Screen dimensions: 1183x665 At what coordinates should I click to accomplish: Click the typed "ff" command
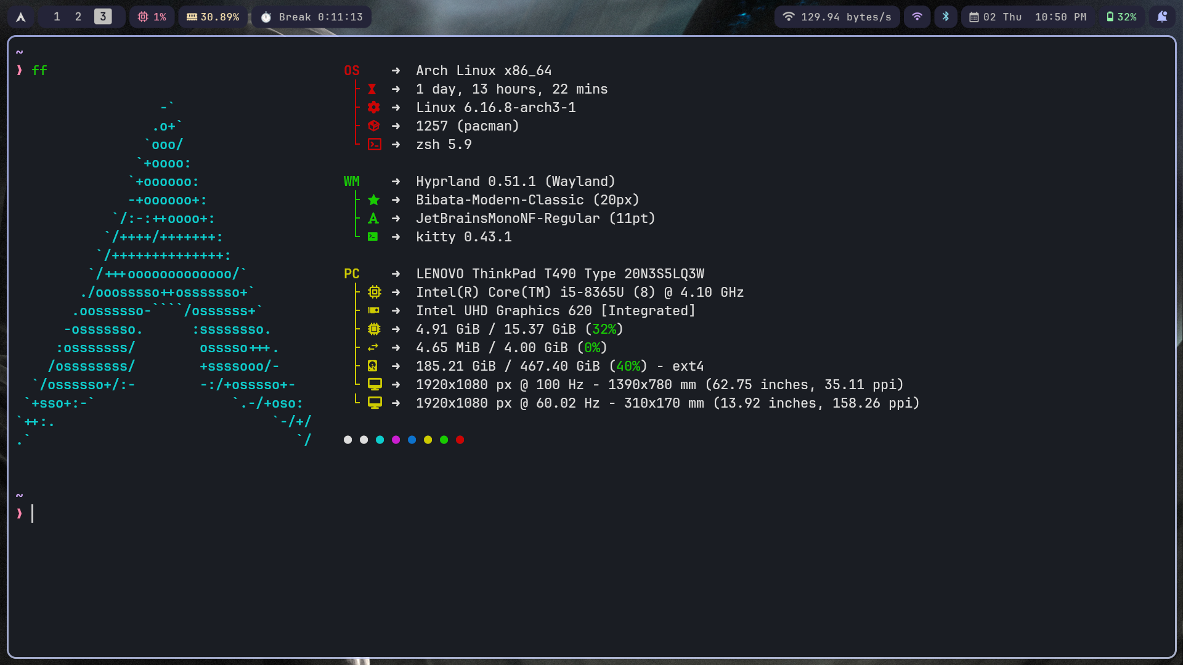click(x=39, y=71)
